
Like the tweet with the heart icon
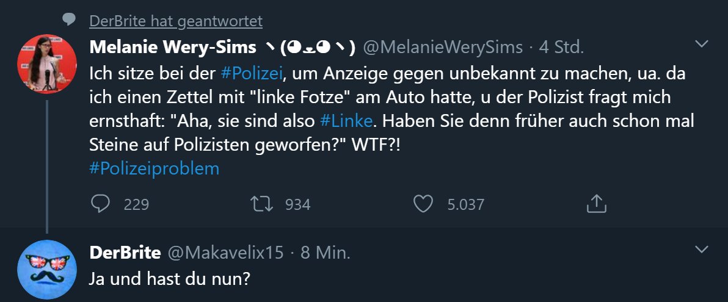423,204
